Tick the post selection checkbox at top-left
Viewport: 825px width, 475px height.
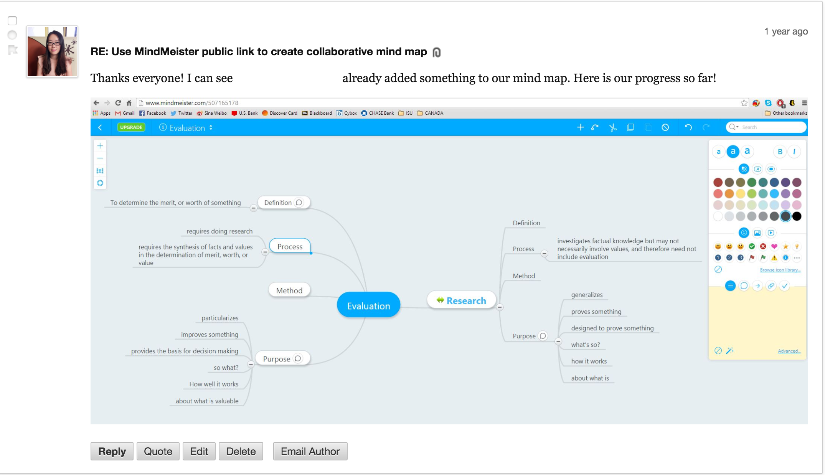point(12,21)
